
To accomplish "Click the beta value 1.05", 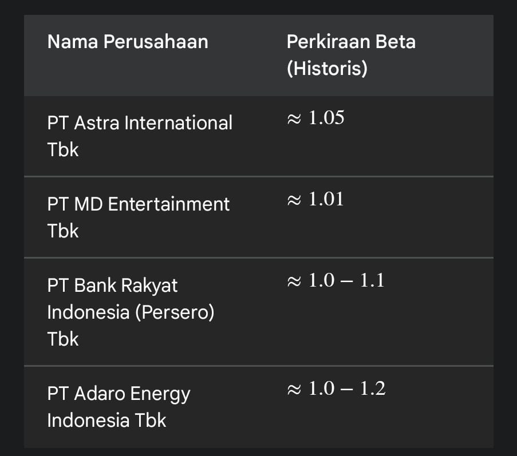I will pos(326,118).
